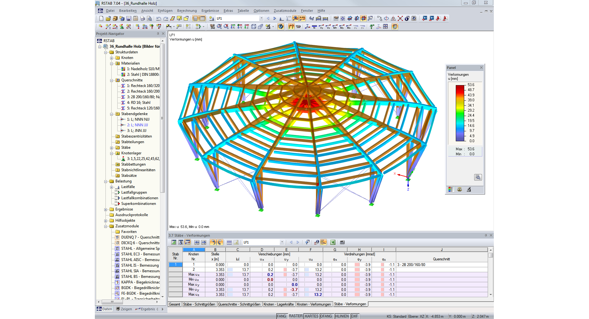Switch to the Stäbe - Schnittgrößen tab
The image size is (589, 319).
click(199, 304)
